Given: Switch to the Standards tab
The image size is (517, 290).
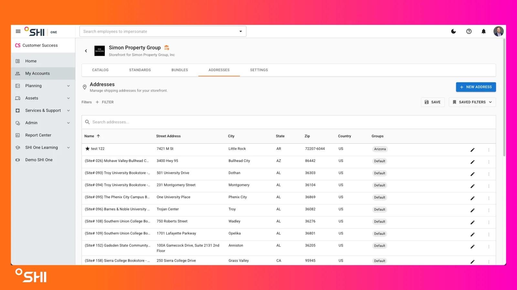Looking at the screenshot, I should (140, 70).
